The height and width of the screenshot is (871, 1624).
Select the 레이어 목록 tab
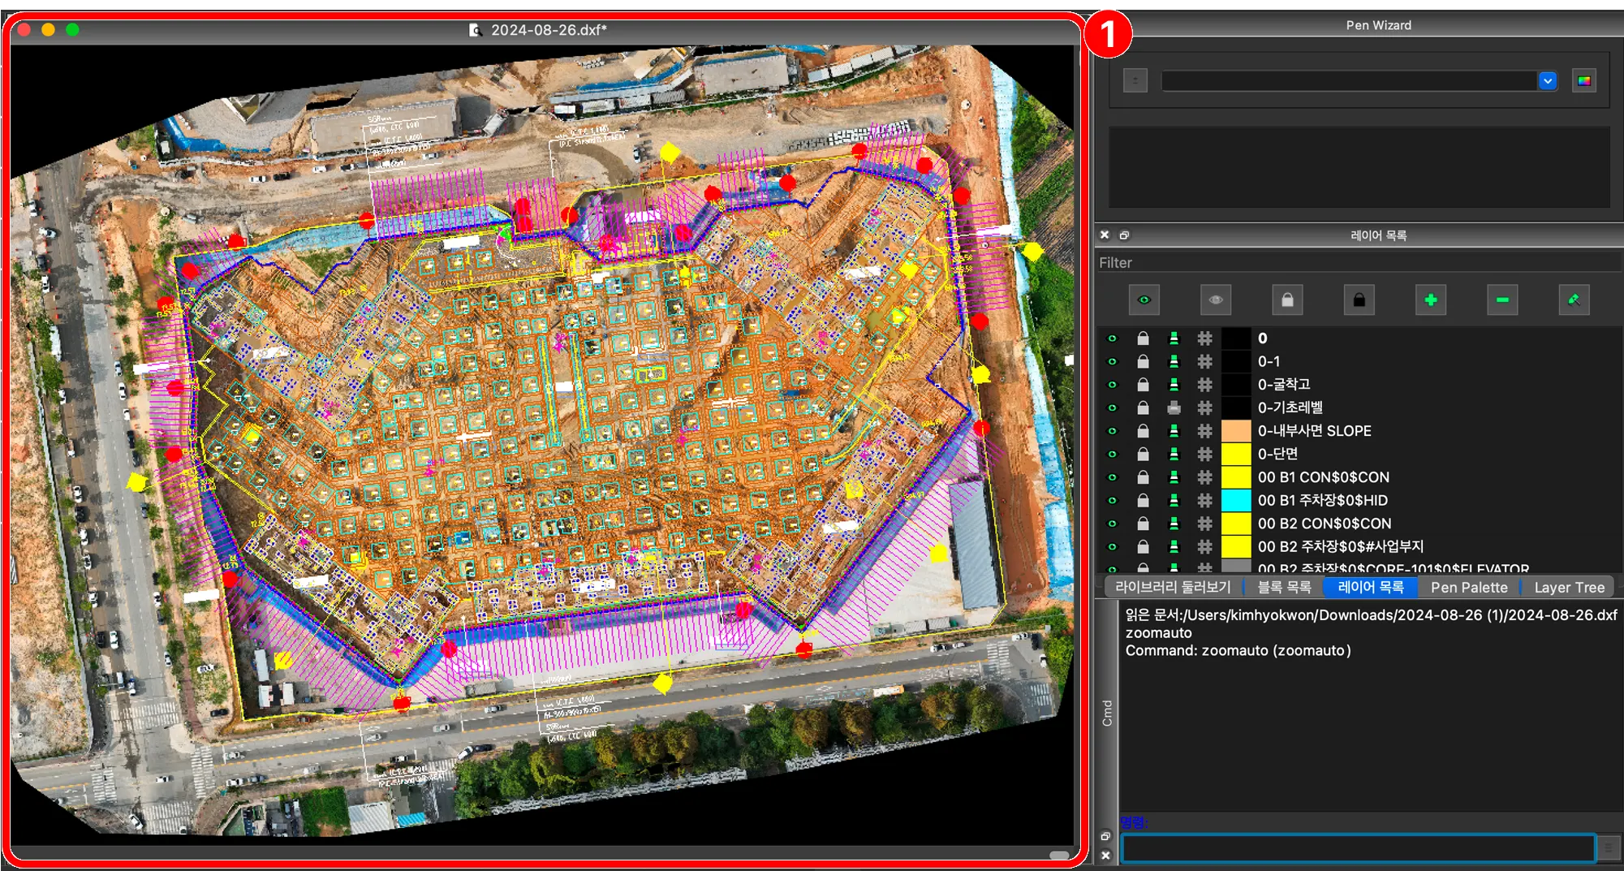coord(1371,587)
